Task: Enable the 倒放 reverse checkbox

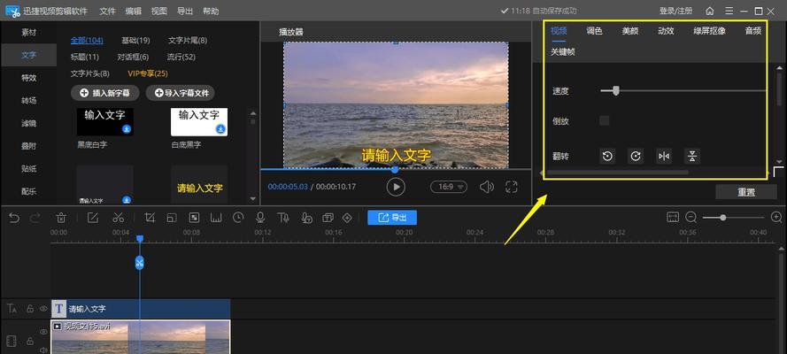Action: click(x=605, y=120)
